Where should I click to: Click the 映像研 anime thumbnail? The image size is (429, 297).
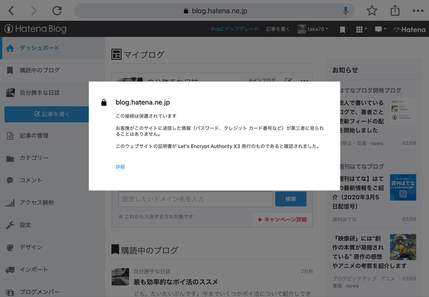pos(403,247)
